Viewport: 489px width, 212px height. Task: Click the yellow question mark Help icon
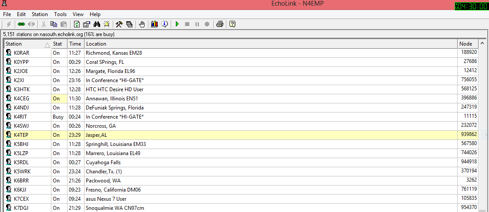pos(232,24)
